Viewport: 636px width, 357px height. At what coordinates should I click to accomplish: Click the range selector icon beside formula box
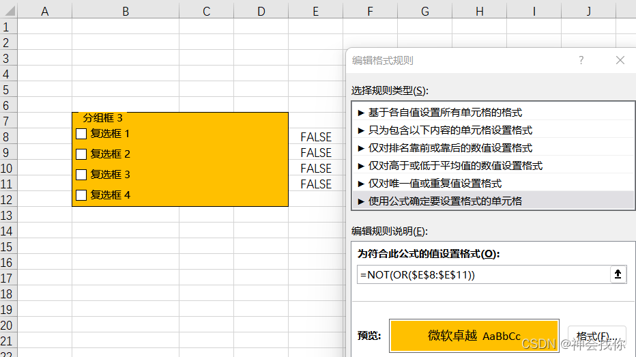pos(618,274)
